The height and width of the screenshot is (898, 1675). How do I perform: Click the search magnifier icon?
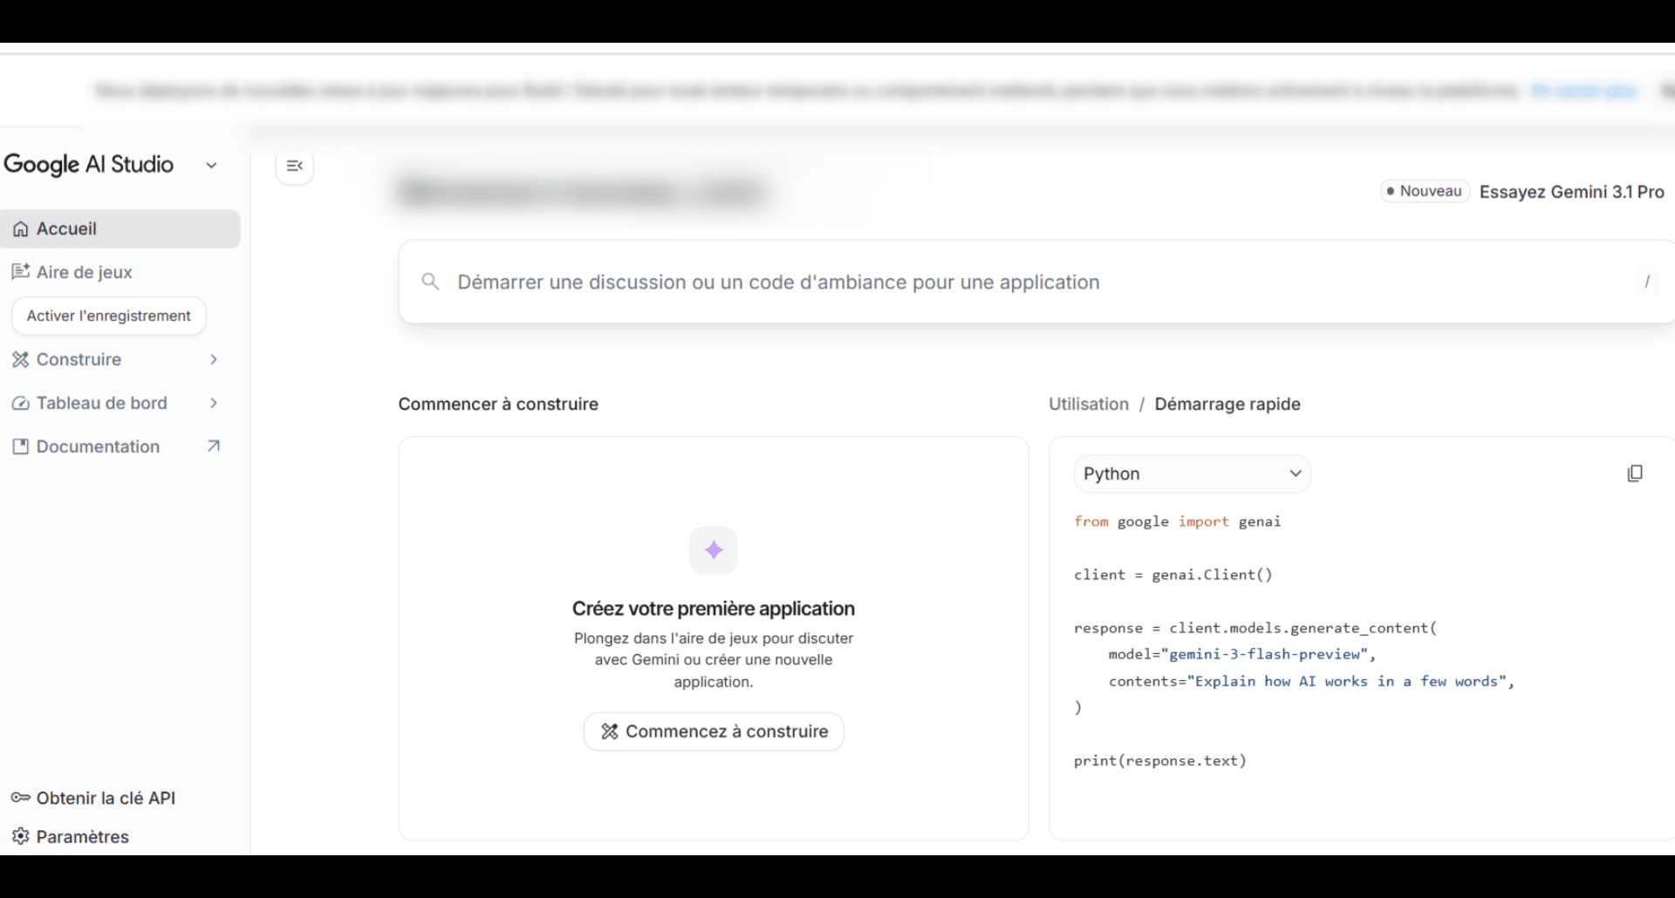[431, 281]
